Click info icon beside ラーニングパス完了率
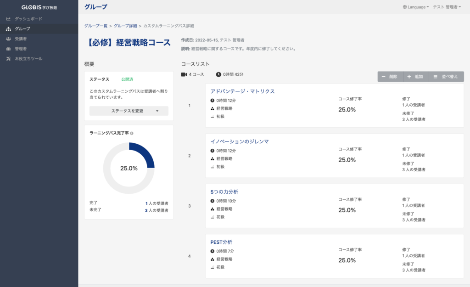 pos(132,133)
